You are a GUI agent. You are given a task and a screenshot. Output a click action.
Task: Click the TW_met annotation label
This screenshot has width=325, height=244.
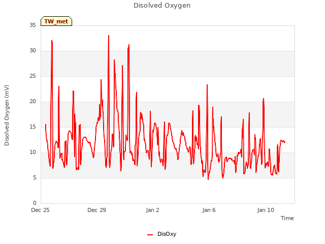click(56, 21)
